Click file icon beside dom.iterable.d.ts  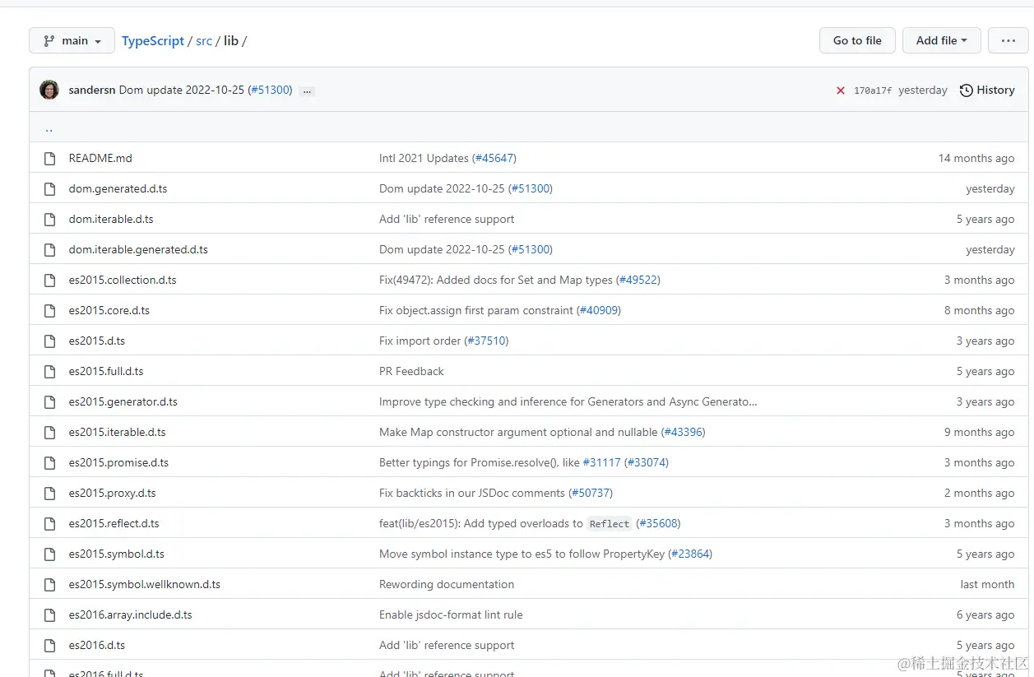click(x=49, y=219)
